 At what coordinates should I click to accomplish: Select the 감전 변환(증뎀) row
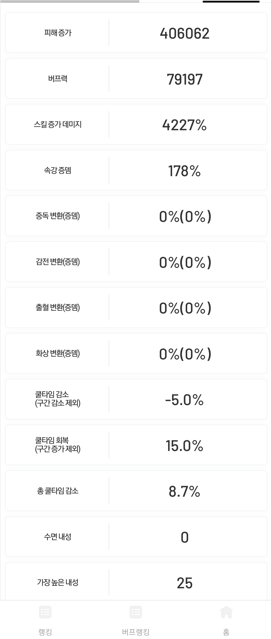(136, 262)
